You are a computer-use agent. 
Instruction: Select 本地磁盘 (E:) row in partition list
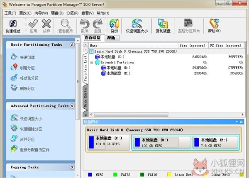(x=166, y=73)
